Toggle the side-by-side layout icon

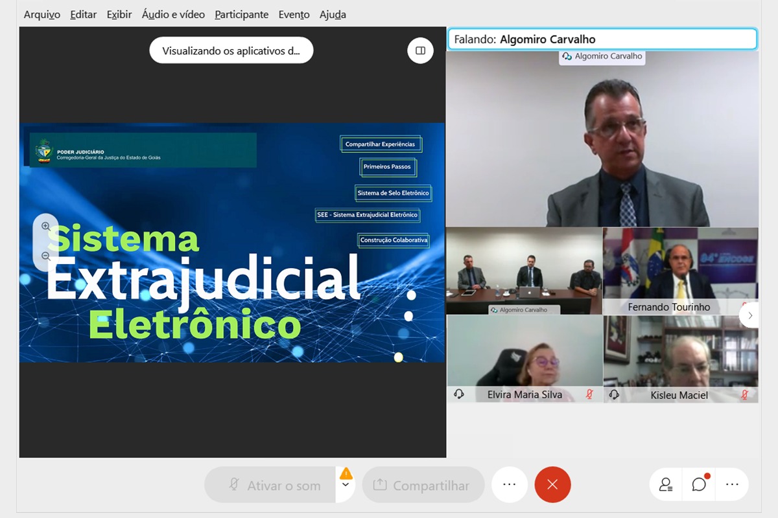click(x=420, y=51)
